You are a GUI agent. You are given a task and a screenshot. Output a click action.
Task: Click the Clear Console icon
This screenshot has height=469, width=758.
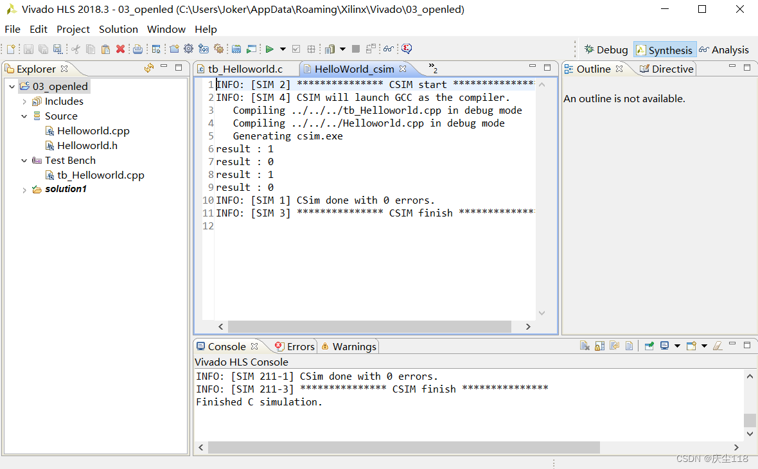point(718,346)
